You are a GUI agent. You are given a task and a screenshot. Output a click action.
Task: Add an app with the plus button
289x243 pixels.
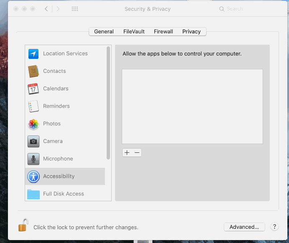(x=127, y=153)
